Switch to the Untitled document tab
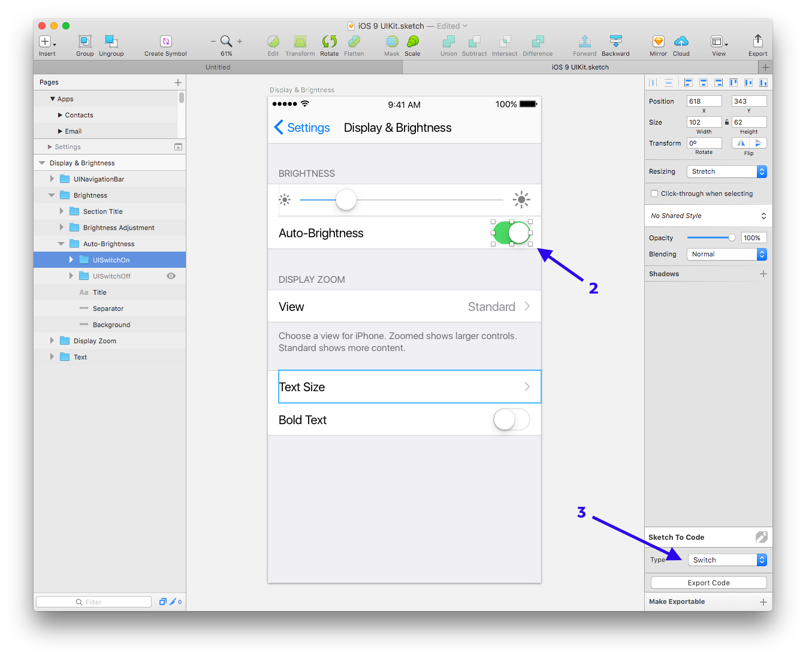This screenshot has width=806, height=659. pos(218,67)
